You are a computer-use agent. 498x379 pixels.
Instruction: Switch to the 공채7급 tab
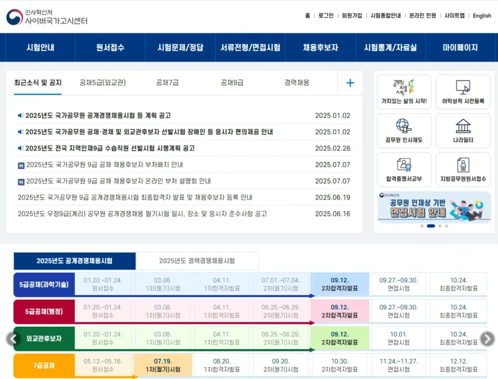[168, 83]
